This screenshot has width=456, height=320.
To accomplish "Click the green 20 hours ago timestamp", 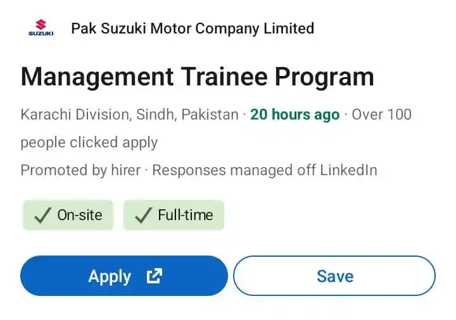I will click(x=295, y=114).
